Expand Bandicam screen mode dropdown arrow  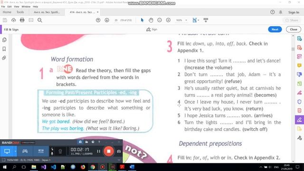[x=15, y=151]
